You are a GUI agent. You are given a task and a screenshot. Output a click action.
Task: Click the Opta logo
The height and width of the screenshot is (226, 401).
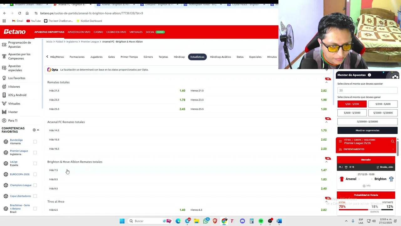[53, 70]
